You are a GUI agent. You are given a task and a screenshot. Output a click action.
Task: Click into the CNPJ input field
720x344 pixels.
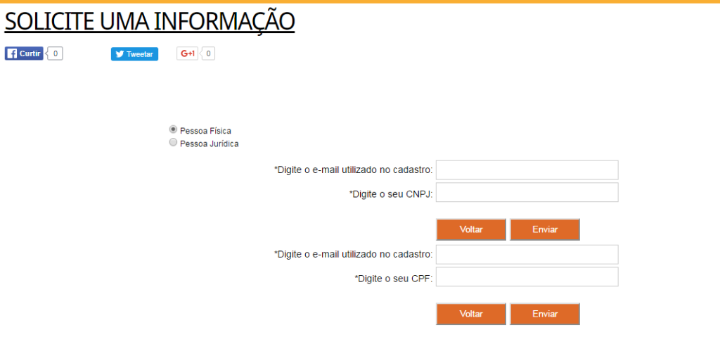click(527, 193)
